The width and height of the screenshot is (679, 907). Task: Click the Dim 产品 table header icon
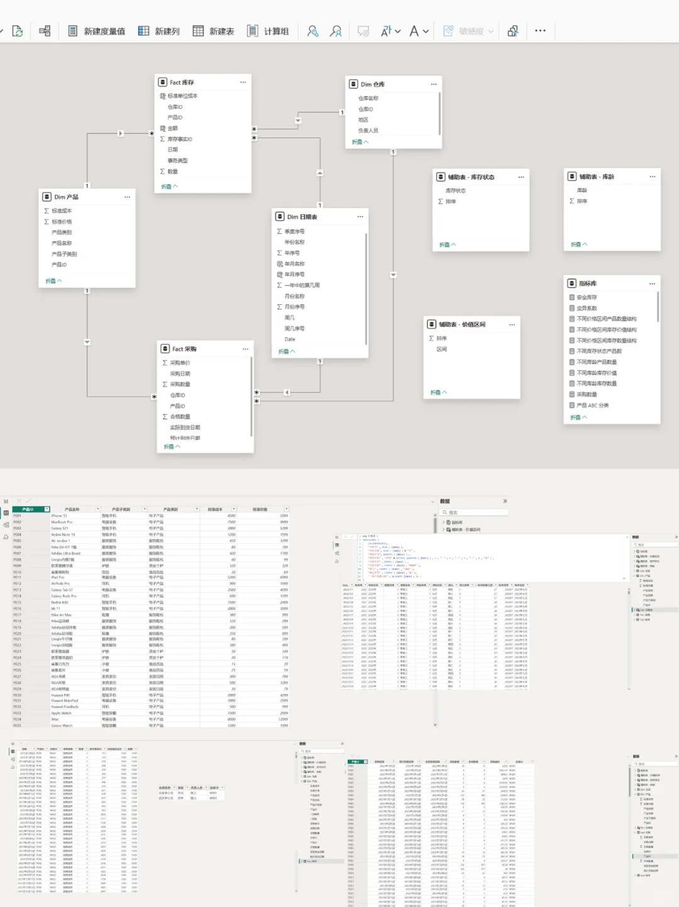(47, 197)
